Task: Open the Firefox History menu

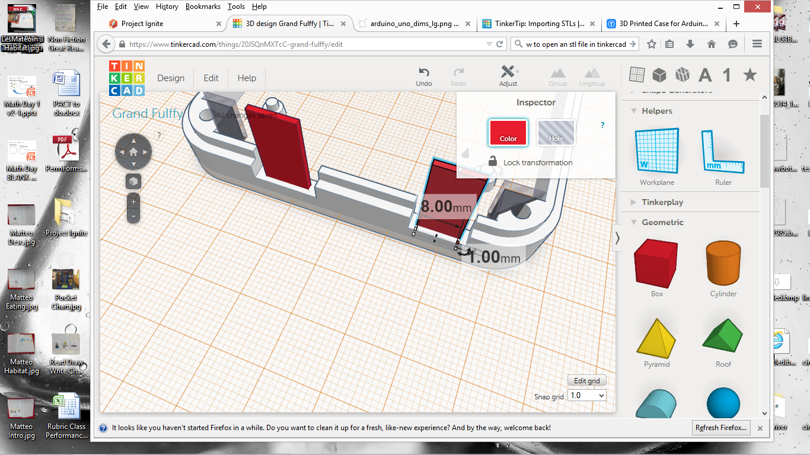Action: point(167,7)
